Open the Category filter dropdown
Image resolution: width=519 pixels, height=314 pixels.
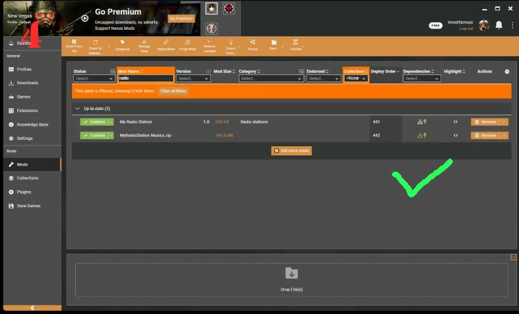point(271,78)
